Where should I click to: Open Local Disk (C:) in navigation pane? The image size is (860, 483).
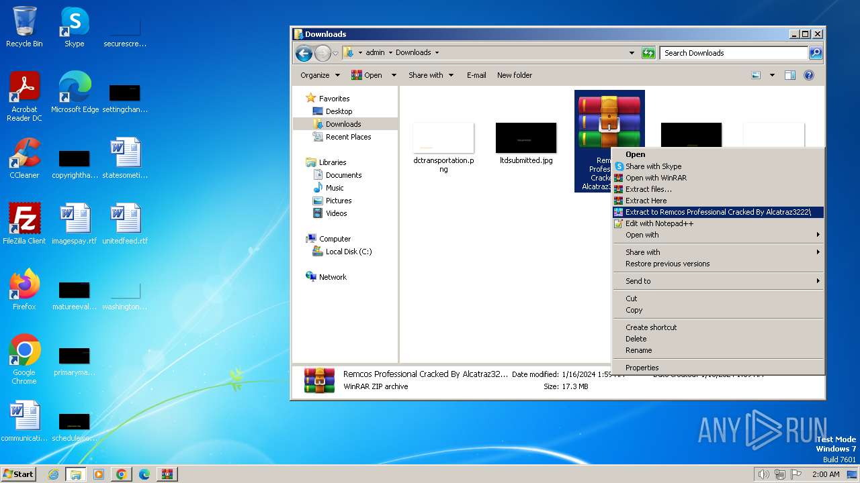pyautogui.click(x=348, y=252)
